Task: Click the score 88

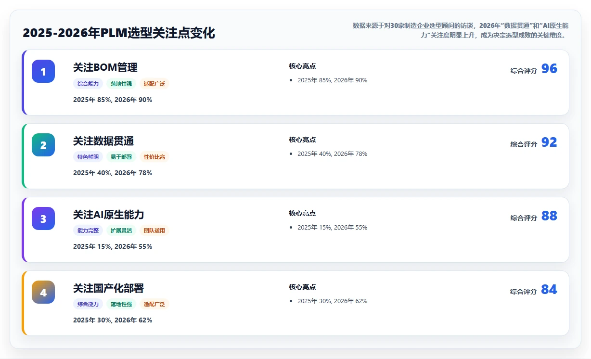Action: tap(549, 216)
